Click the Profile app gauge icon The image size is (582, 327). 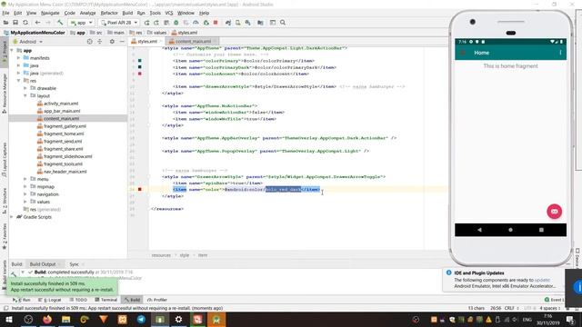coord(196,23)
